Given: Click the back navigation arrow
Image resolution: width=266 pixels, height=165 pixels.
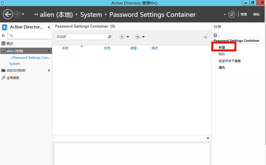Looking at the screenshot, I should coord(8,14).
